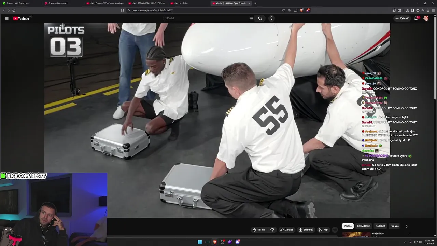The image size is (437, 246).
Task: Show hidden system tray icons chevron
Action: [x=405, y=242]
